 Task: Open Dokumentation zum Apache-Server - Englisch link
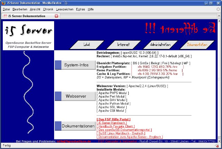(x=130, y=137)
